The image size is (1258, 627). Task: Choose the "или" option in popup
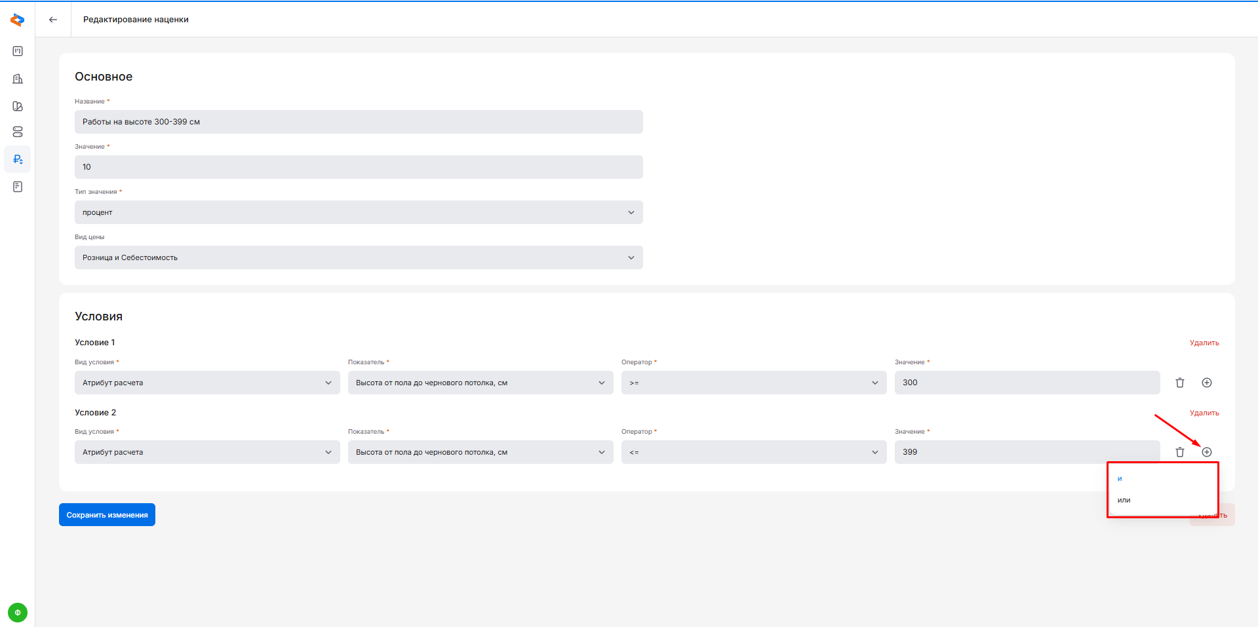pyautogui.click(x=1124, y=500)
